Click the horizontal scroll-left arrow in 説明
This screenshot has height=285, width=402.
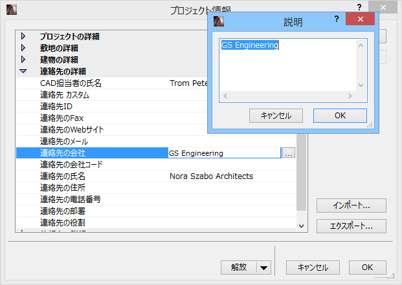[x=225, y=96]
